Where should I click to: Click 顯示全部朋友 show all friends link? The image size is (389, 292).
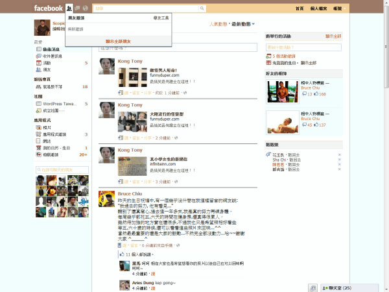[x=118, y=42]
